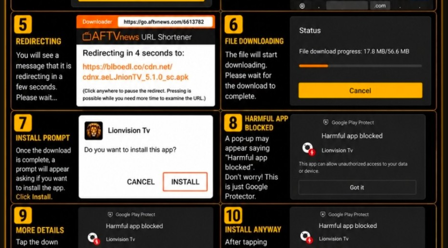The width and height of the screenshot is (448, 248).
Task: Select the Downloader tab label
Action: click(x=97, y=22)
